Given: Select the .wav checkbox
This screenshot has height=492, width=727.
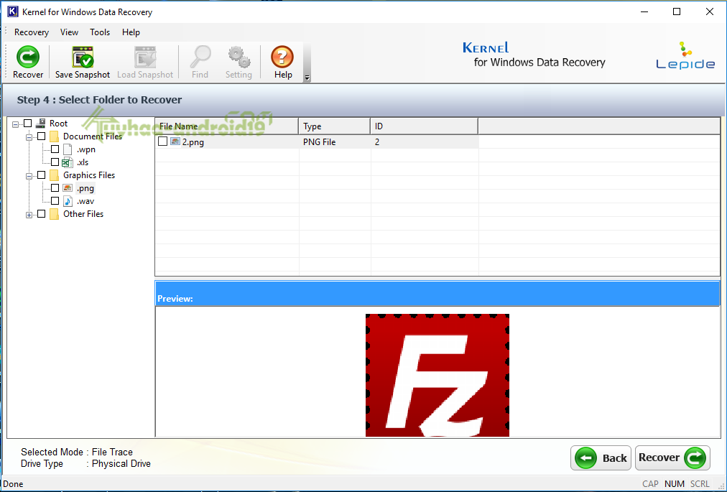Looking at the screenshot, I should click(x=55, y=201).
